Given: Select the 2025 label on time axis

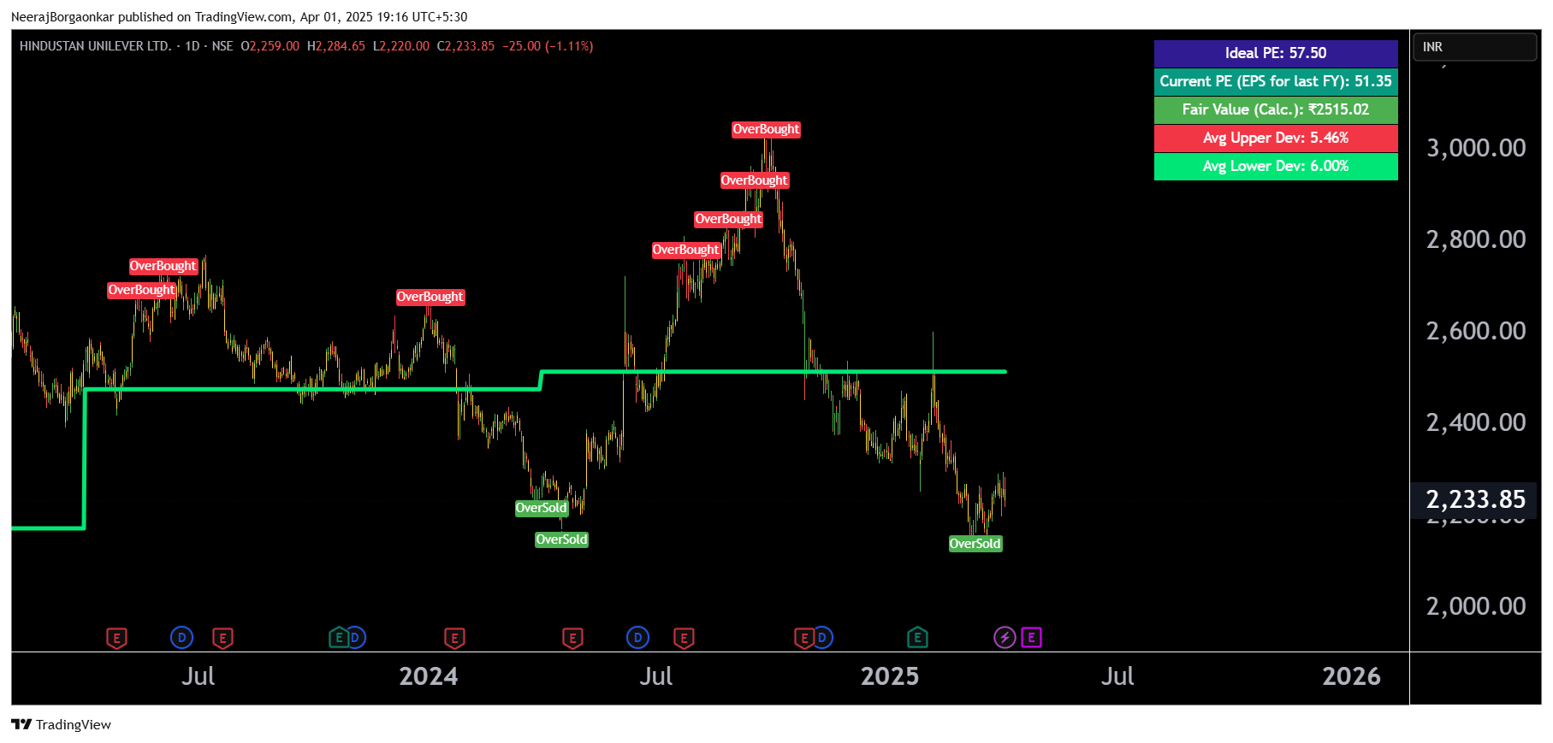Looking at the screenshot, I should (x=890, y=676).
